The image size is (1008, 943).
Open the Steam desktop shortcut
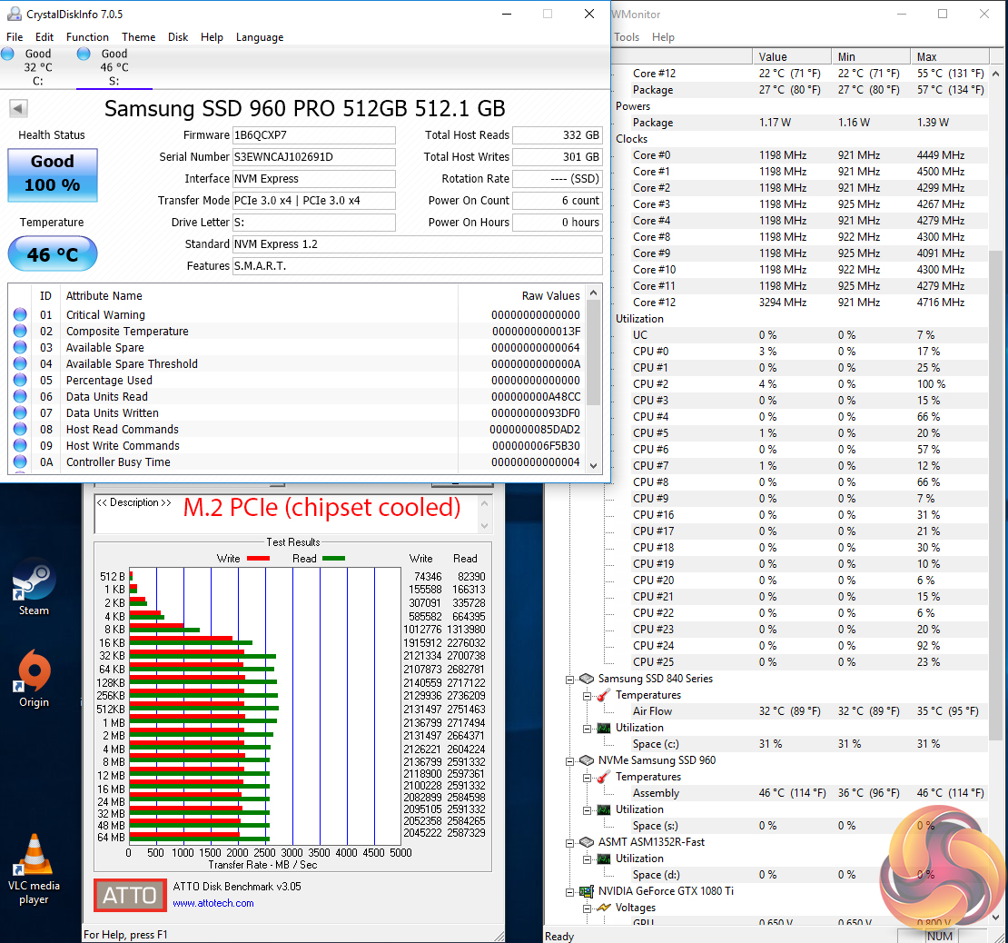[x=34, y=587]
